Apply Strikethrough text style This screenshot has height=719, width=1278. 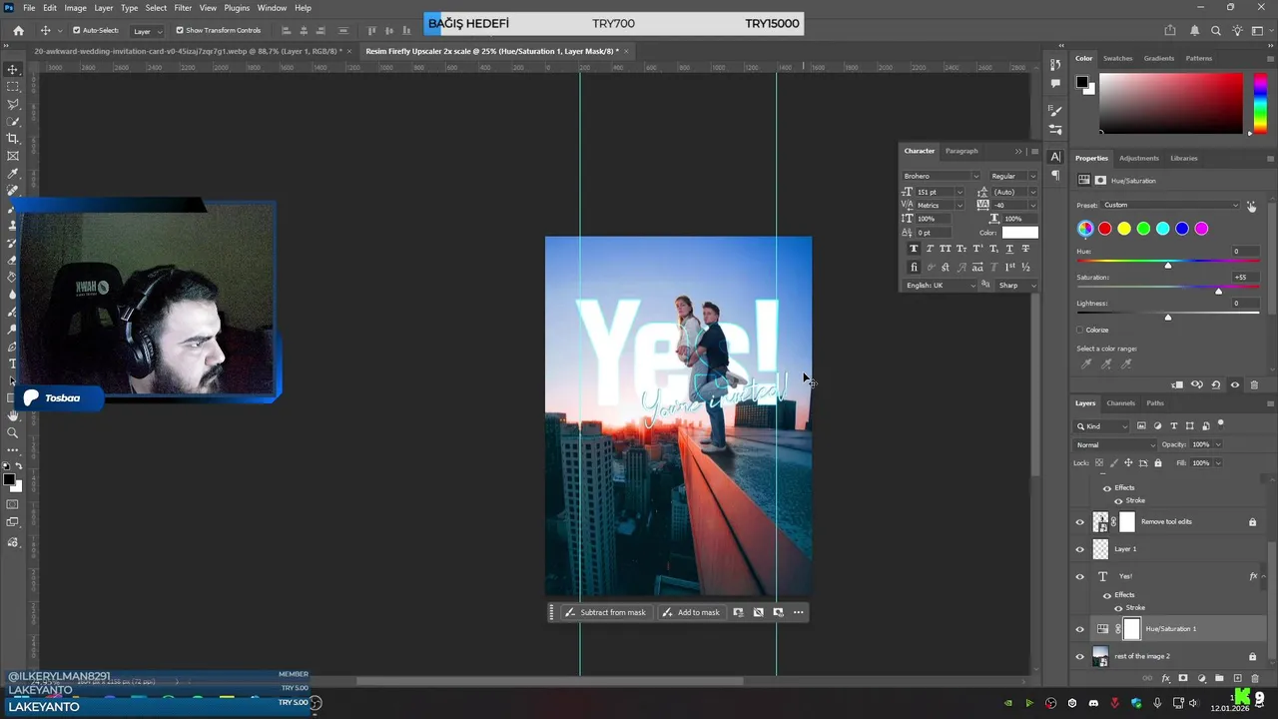point(1025,249)
